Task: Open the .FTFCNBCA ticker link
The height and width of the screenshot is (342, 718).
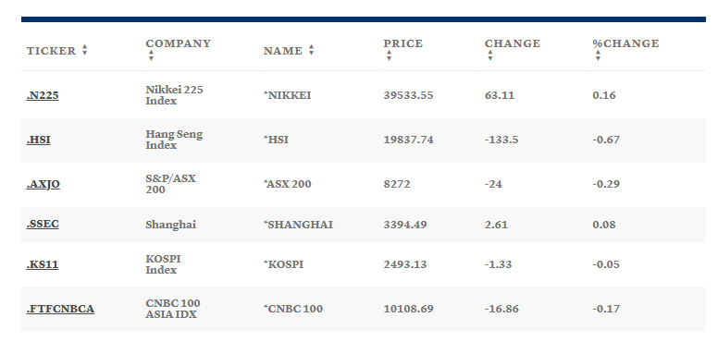Action: coord(60,309)
